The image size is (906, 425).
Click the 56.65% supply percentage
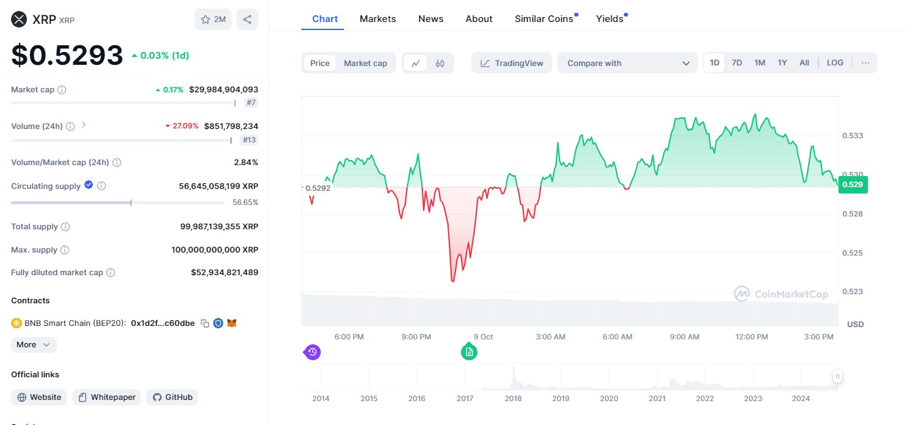coord(245,202)
